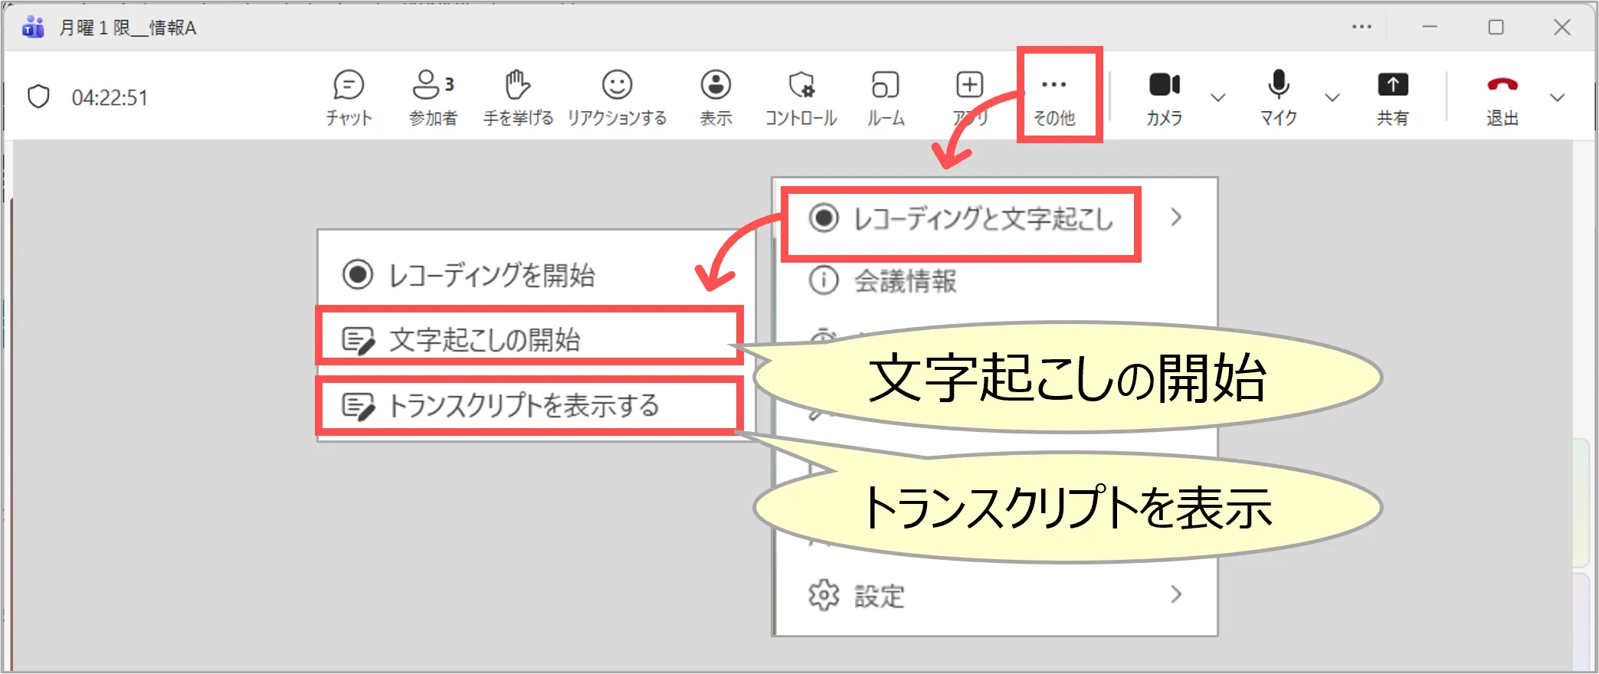Image resolution: width=1599 pixels, height=674 pixels.
Task: Leave the meeting with 退出 button
Action: (x=1502, y=97)
